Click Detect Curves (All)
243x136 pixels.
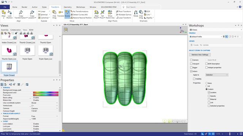pos(79,14)
